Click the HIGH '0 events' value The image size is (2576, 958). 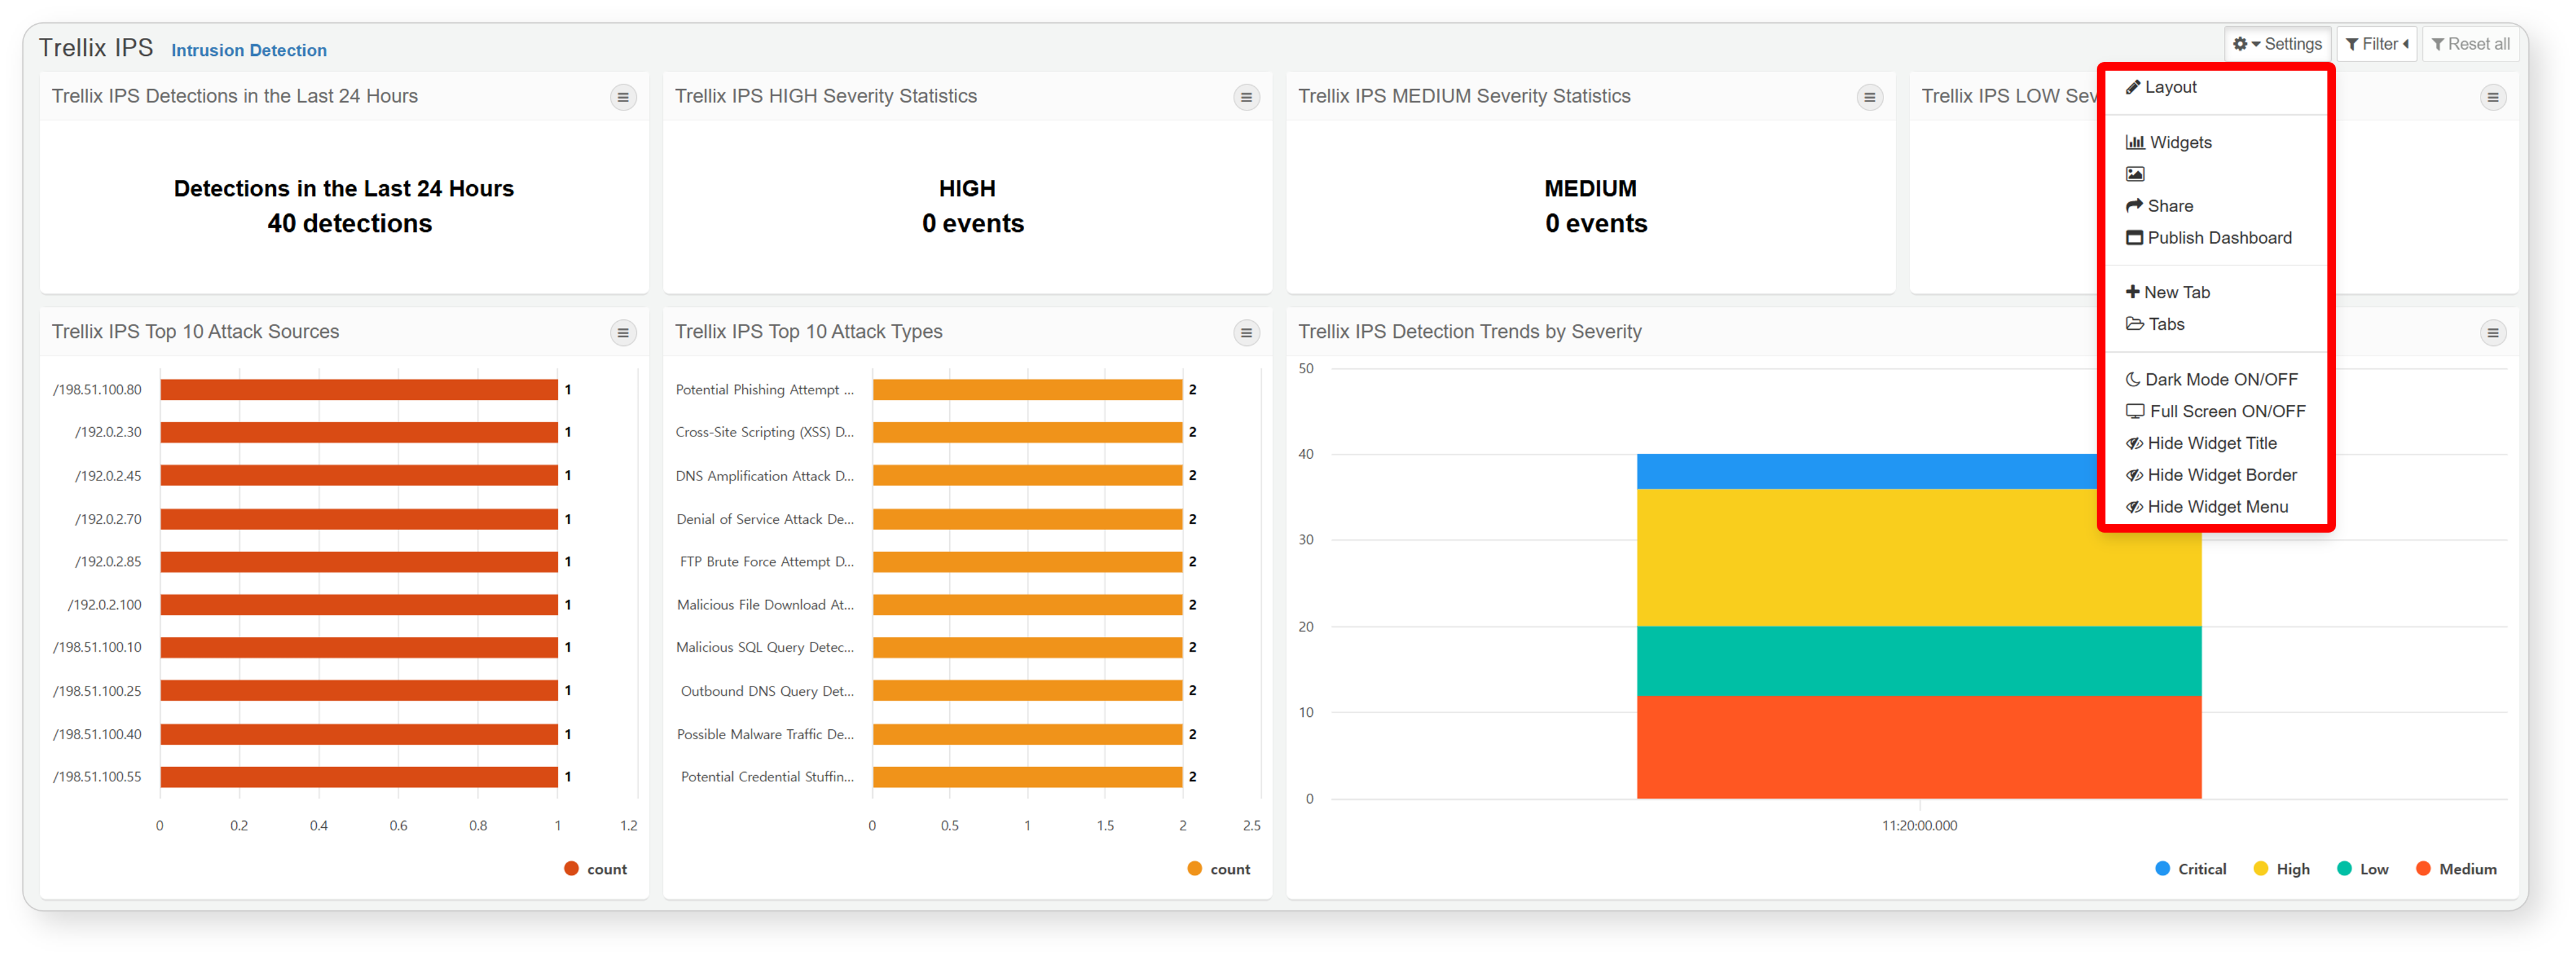tap(972, 224)
